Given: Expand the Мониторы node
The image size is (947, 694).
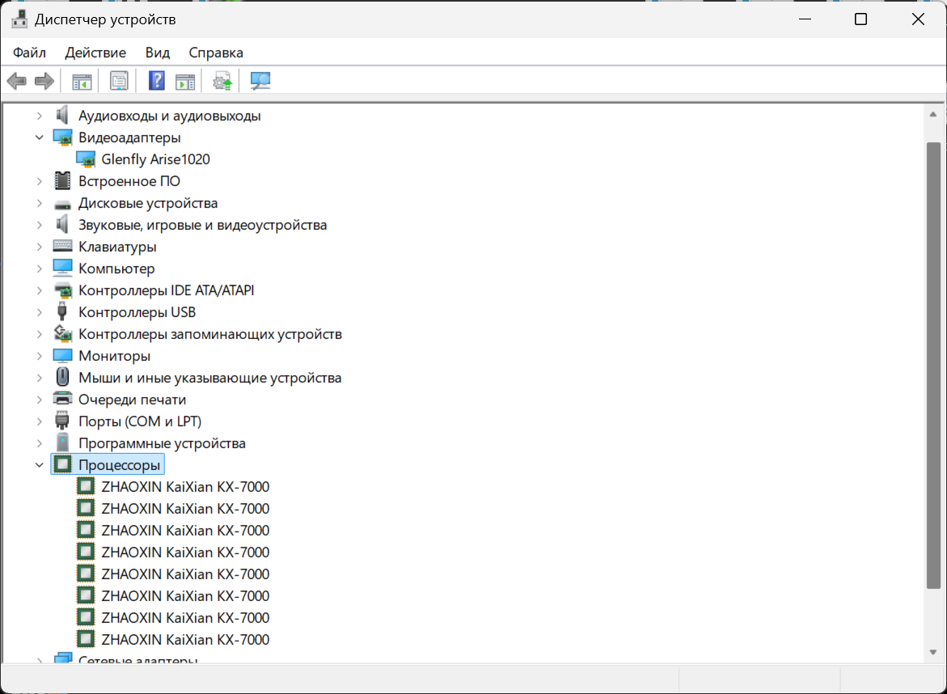Looking at the screenshot, I should 40,356.
